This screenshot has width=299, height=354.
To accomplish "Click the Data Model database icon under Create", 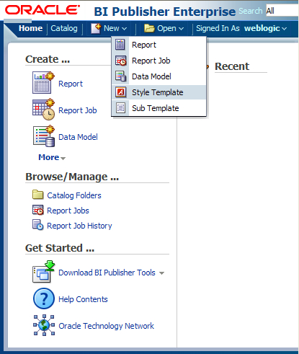I will point(43,136).
